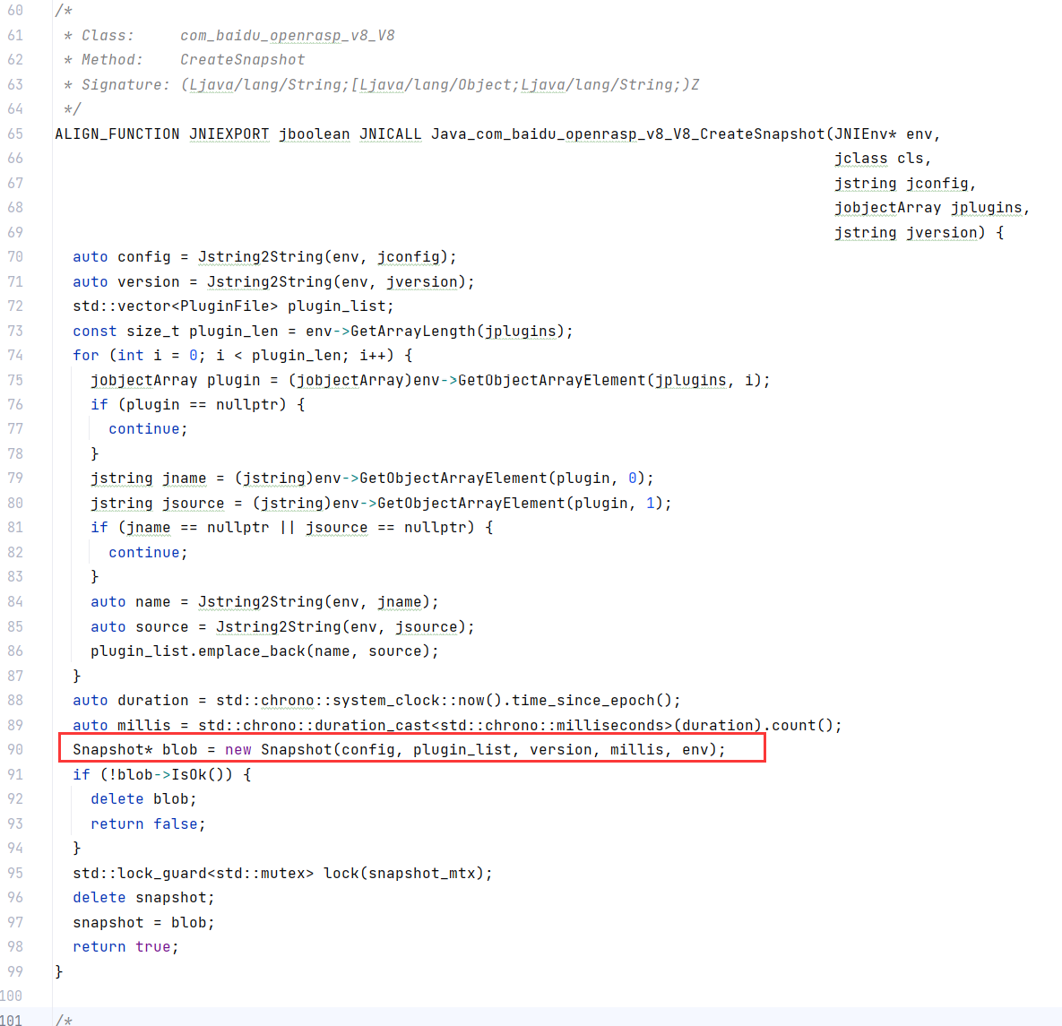Click 'plugin_list.emplace_back(name, source);' line

pos(264,651)
